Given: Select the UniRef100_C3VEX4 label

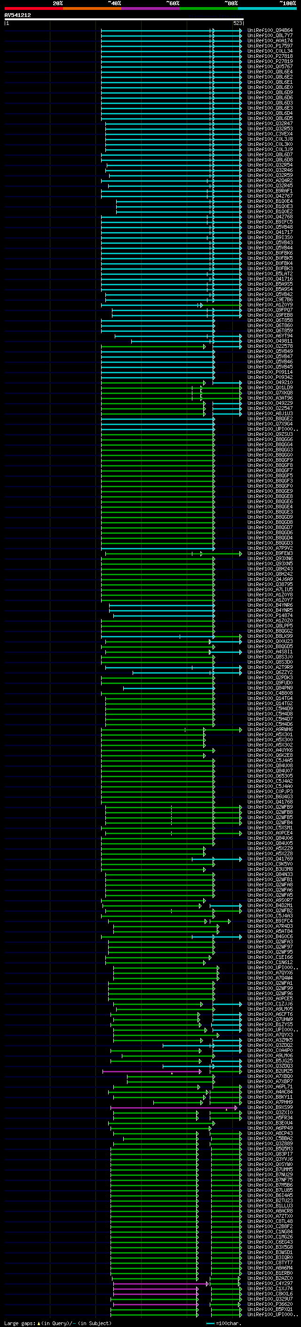Looking at the screenshot, I should point(270,134).
